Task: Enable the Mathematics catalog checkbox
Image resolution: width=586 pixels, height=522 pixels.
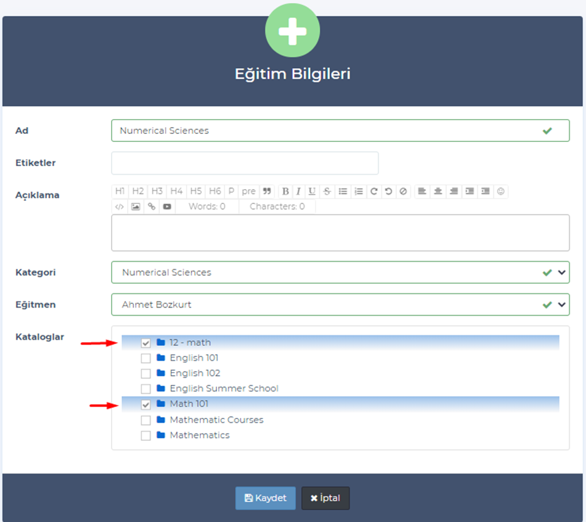Action: [x=146, y=436]
